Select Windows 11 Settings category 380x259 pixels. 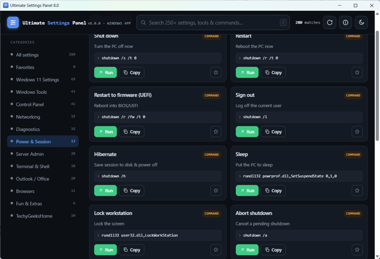pyautogui.click(x=43, y=80)
